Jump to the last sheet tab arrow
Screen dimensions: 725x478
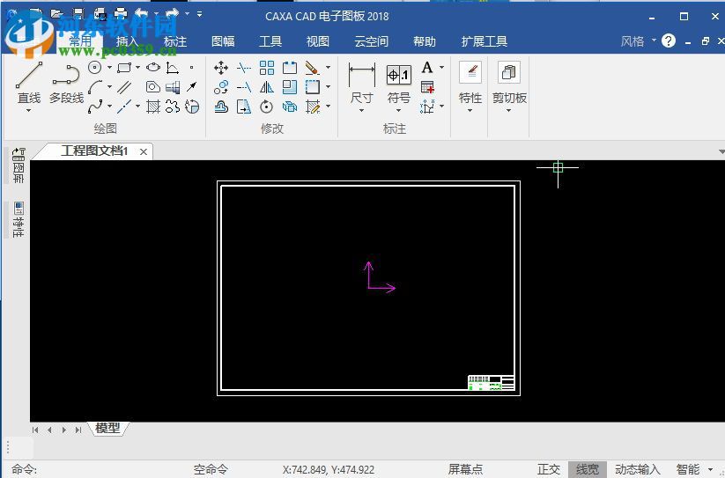point(78,430)
